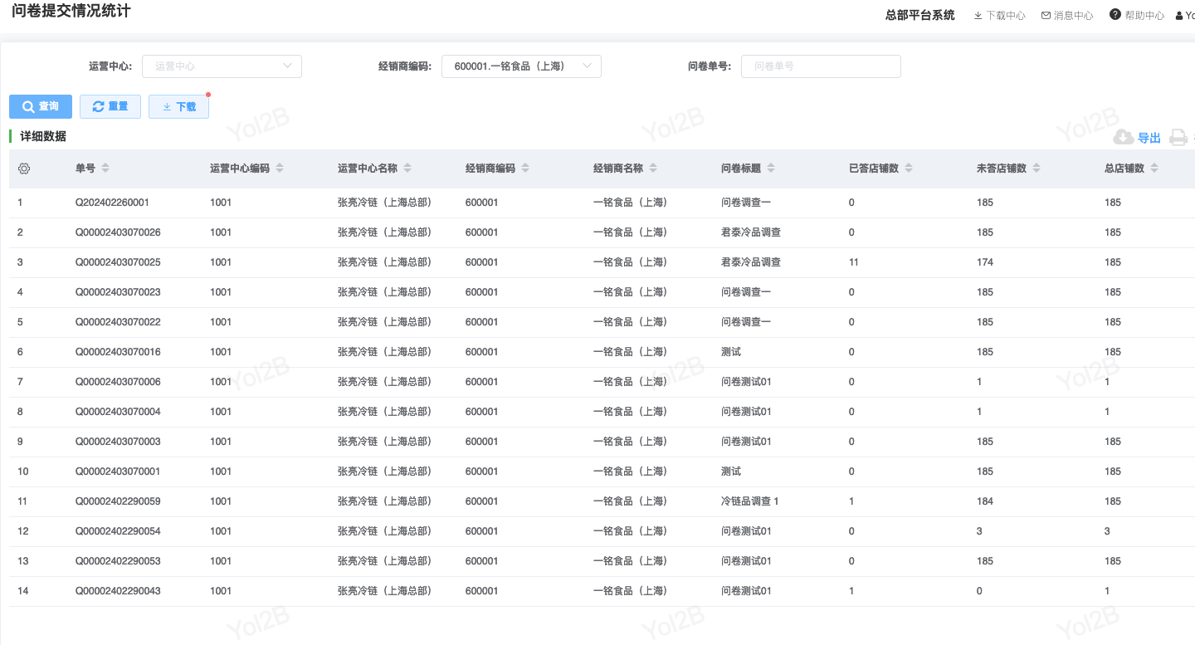Sort by 未答店铺数 column sort arrows
Image resolution: width=1195 pixels, height=645 pixels.
(x=1036, y=169)
